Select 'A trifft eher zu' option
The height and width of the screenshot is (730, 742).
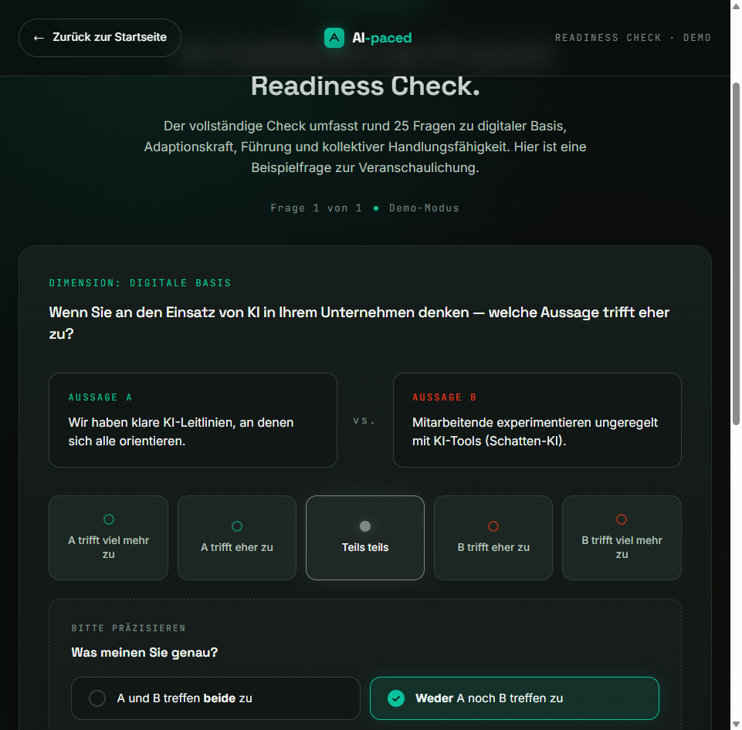coord(237,538)
